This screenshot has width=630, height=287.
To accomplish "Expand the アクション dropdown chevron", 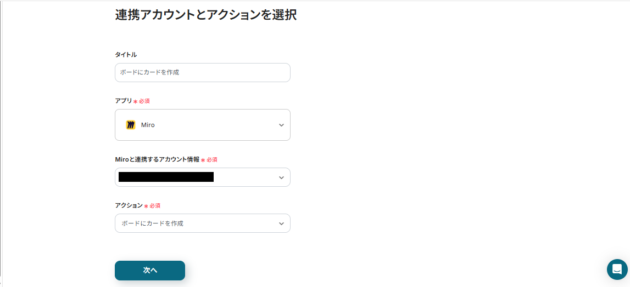I will click(x=281, y=223).
